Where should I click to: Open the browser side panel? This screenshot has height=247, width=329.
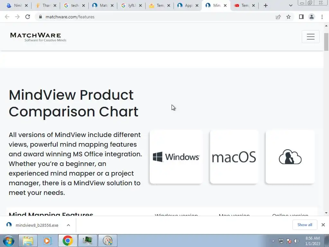(301, 17)
